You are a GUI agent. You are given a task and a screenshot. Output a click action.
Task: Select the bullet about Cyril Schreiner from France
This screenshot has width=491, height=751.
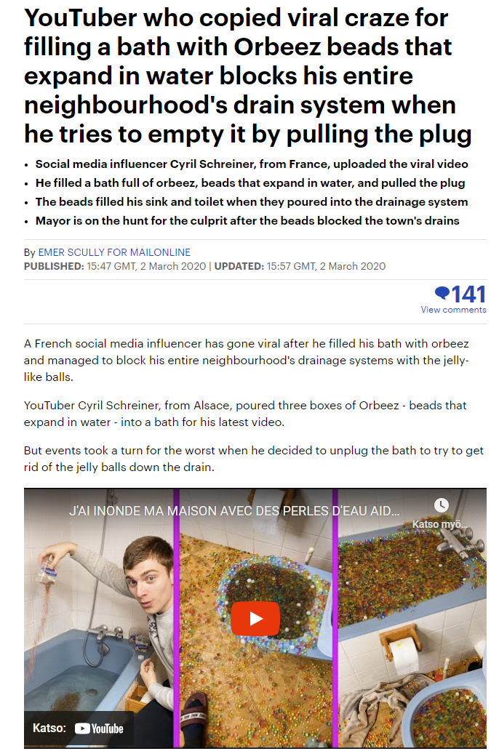point(252,164)
